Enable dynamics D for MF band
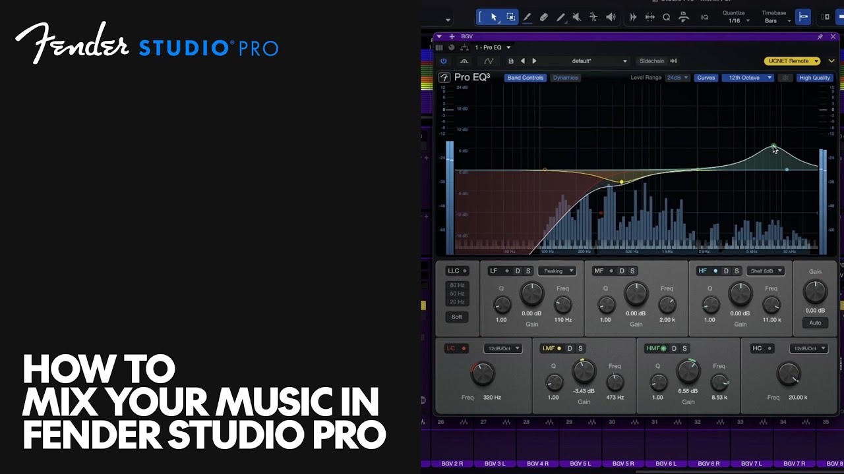This screenshot has width=844, height=474. click(622, 271)
